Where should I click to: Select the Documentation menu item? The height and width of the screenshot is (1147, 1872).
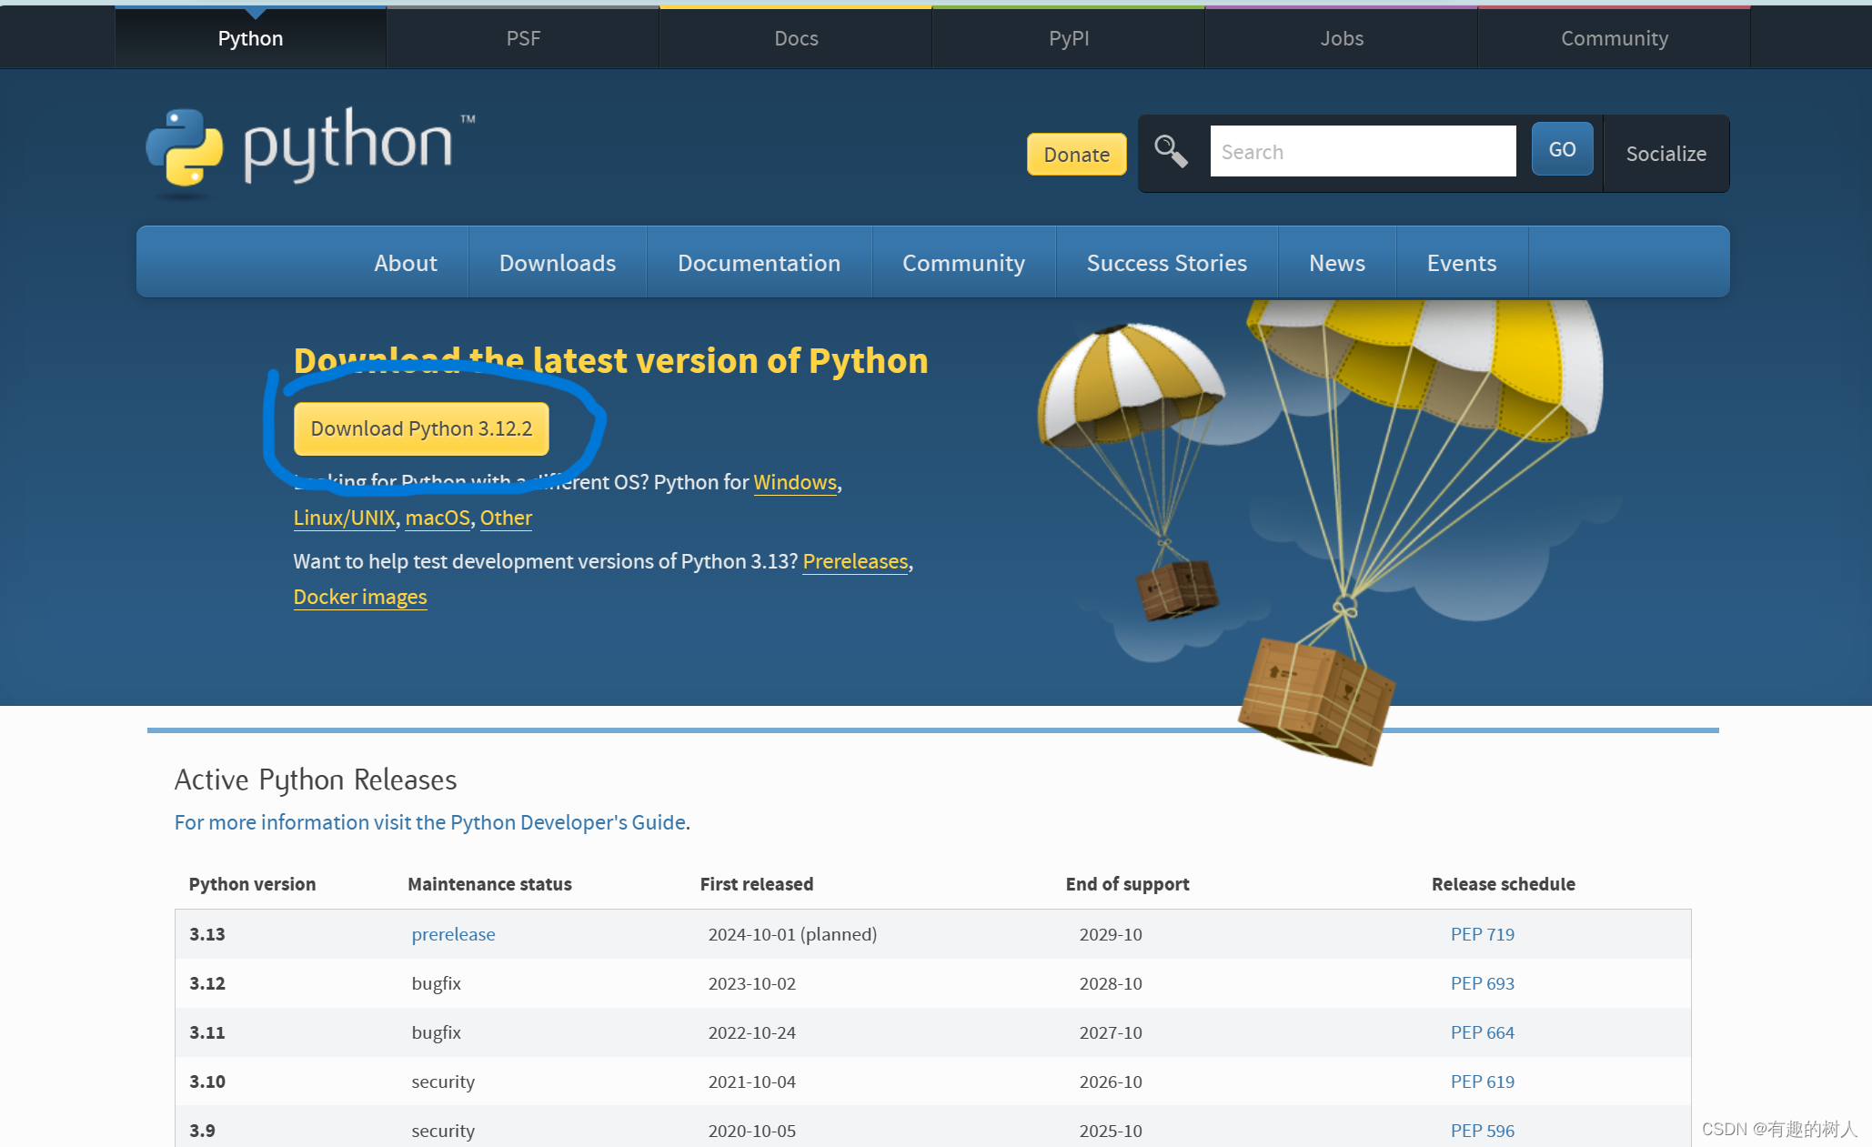[x=760, y=264]
